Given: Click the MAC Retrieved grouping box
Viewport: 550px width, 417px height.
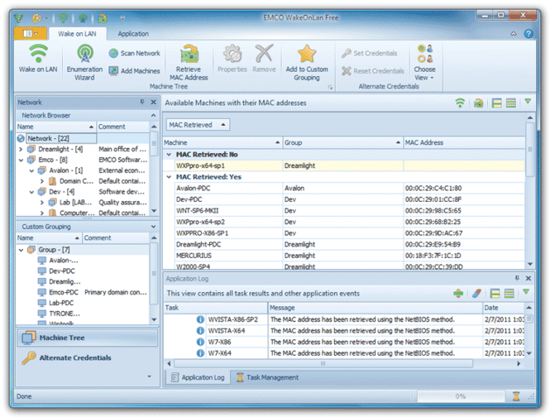Looking at the screenshot, I should 198,125.
